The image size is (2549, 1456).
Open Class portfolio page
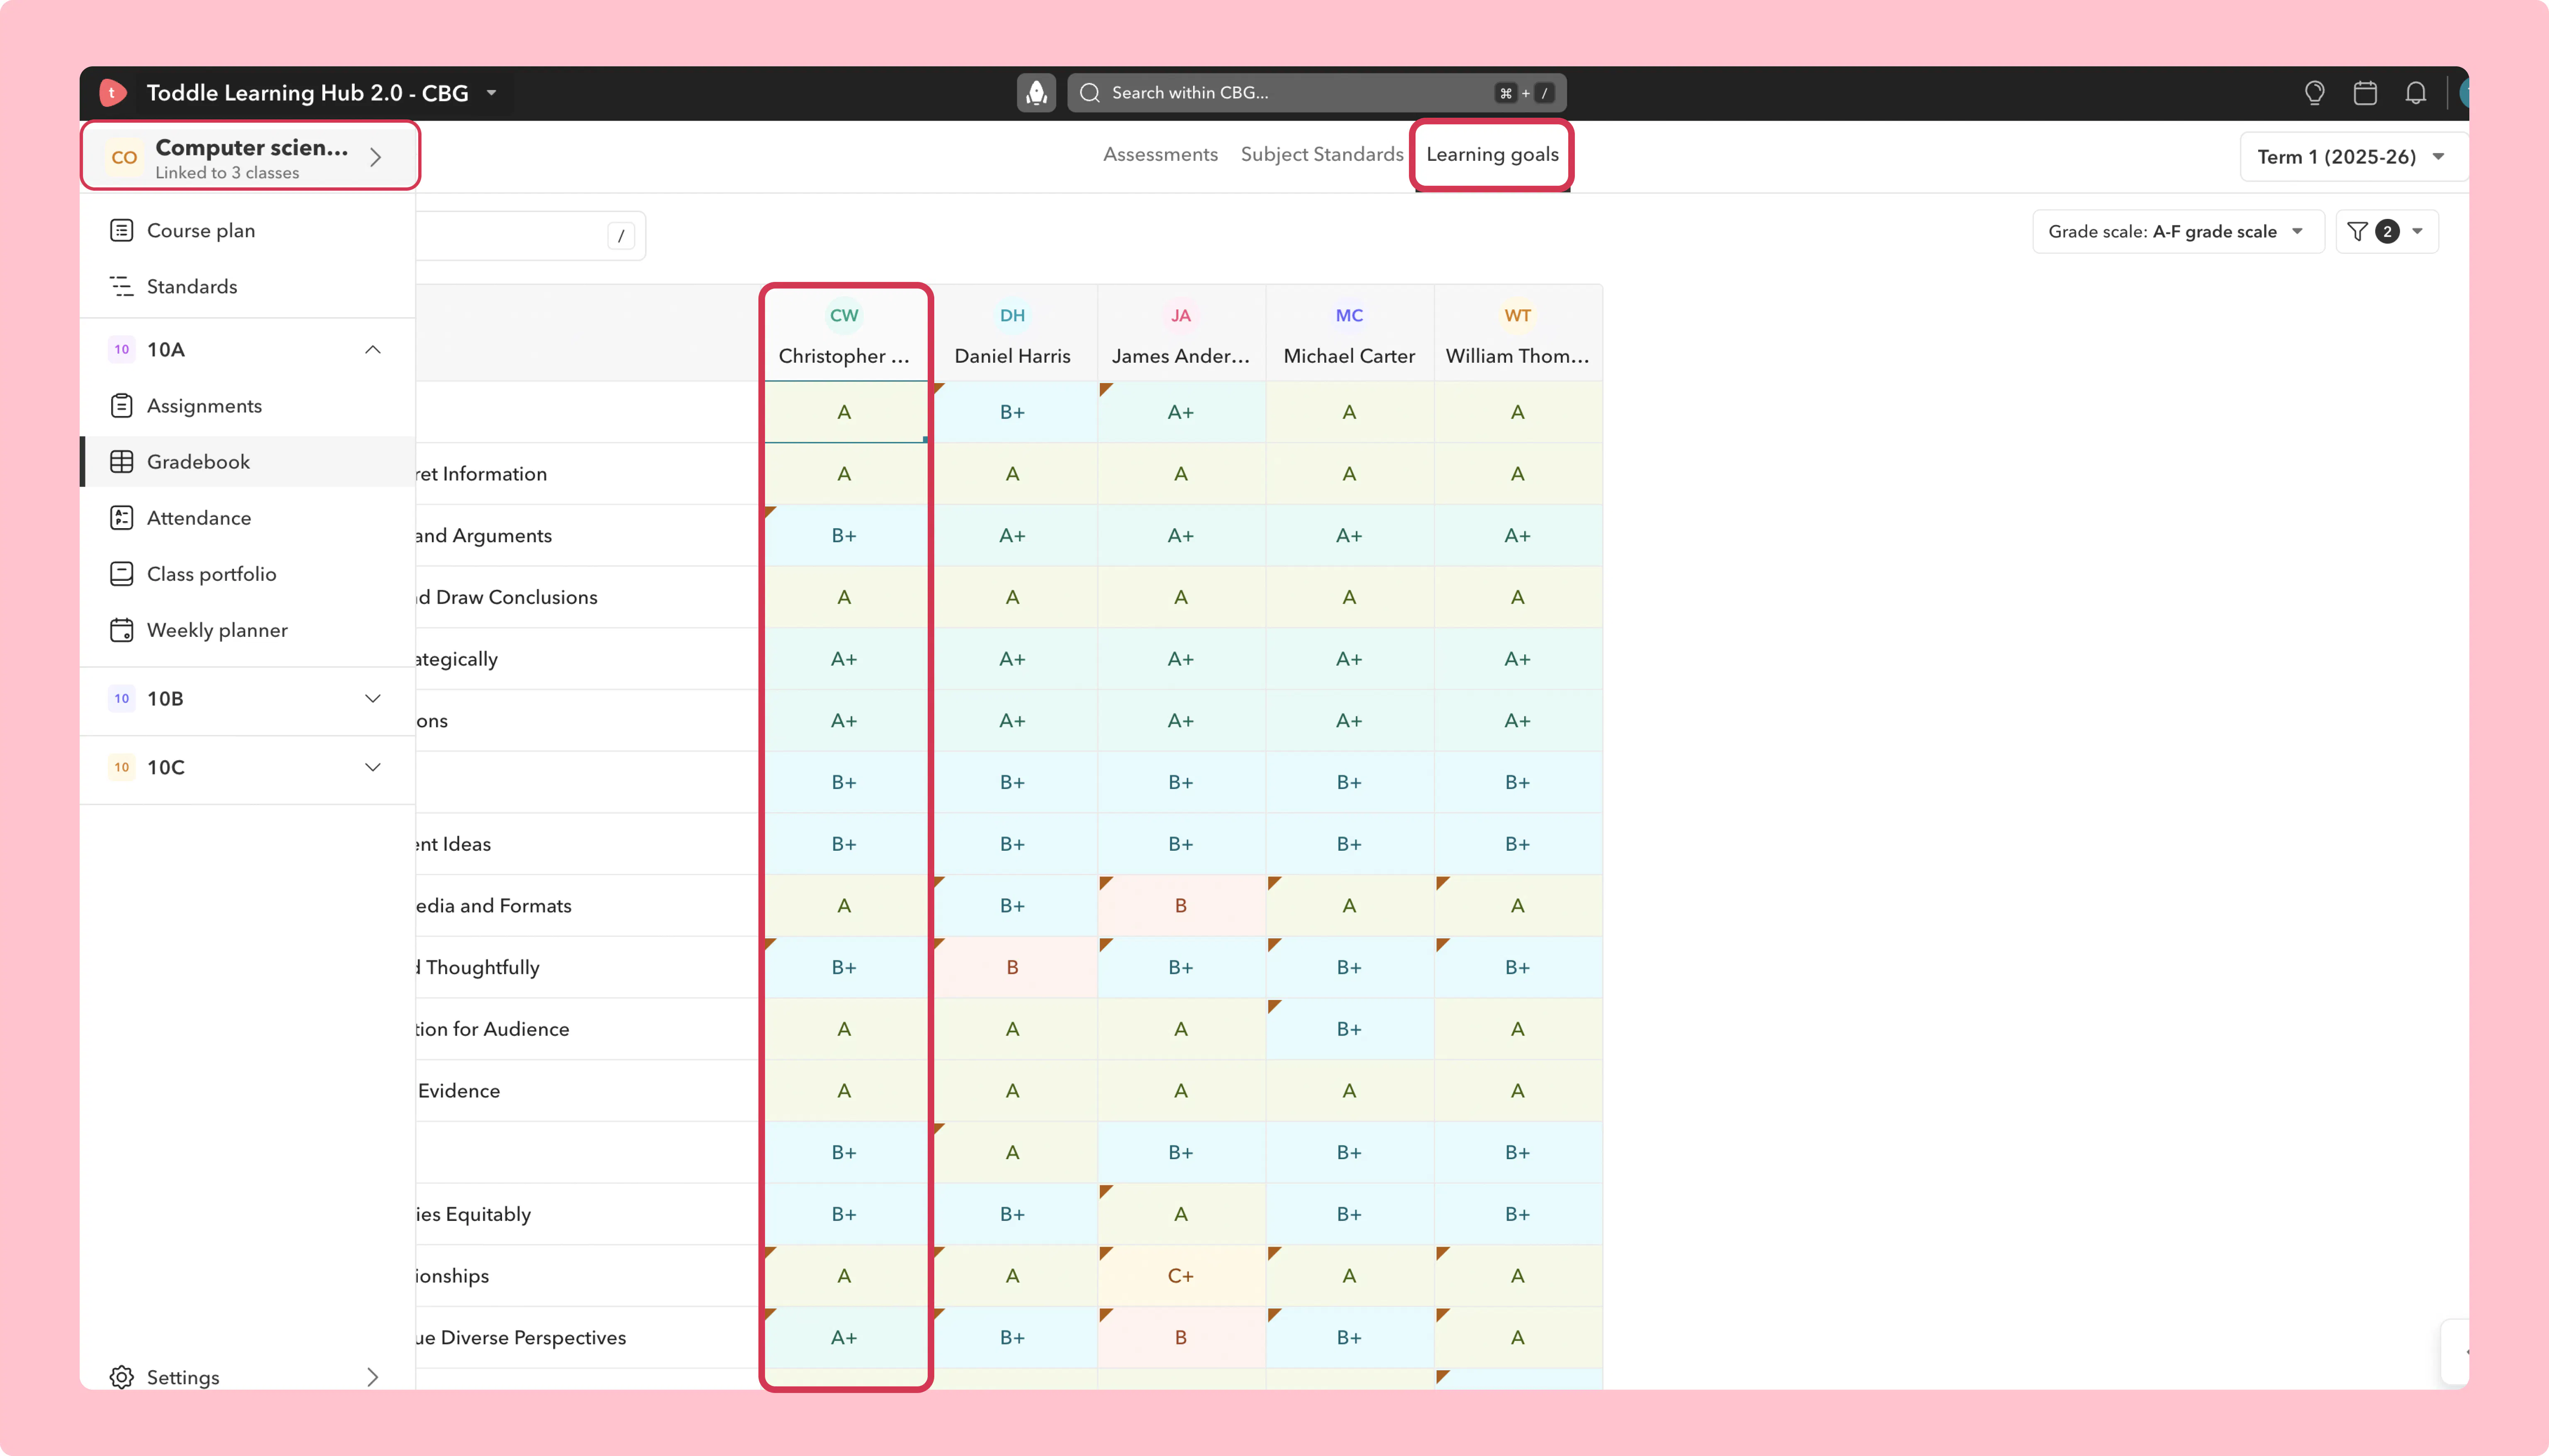[248, 574]
